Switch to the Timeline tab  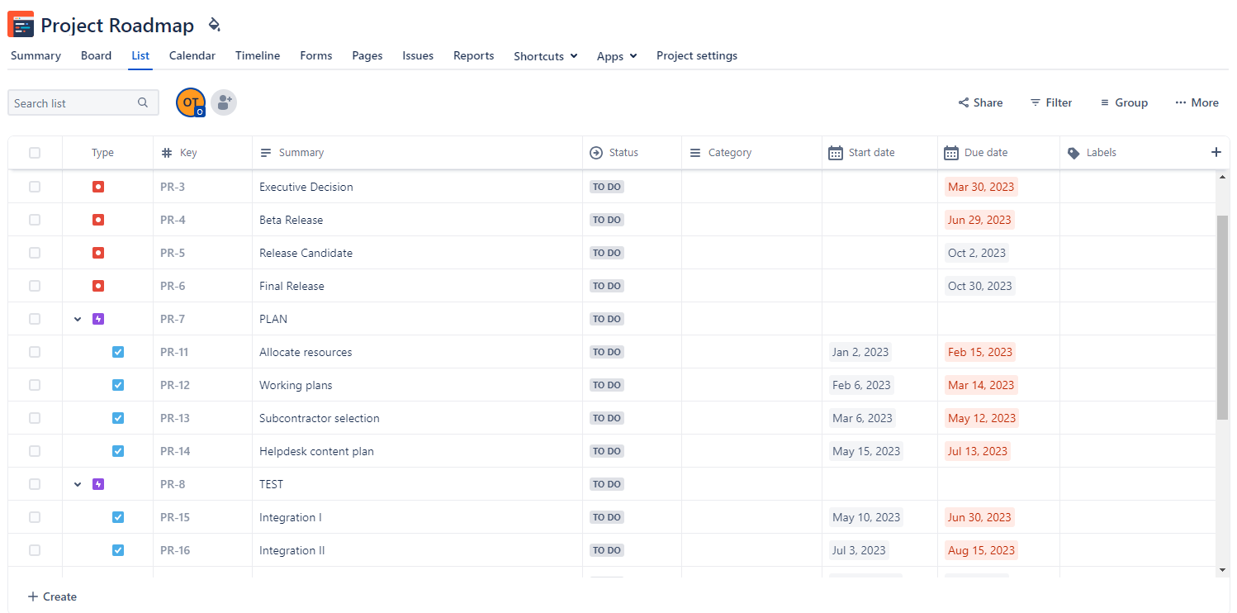point(257,55)
